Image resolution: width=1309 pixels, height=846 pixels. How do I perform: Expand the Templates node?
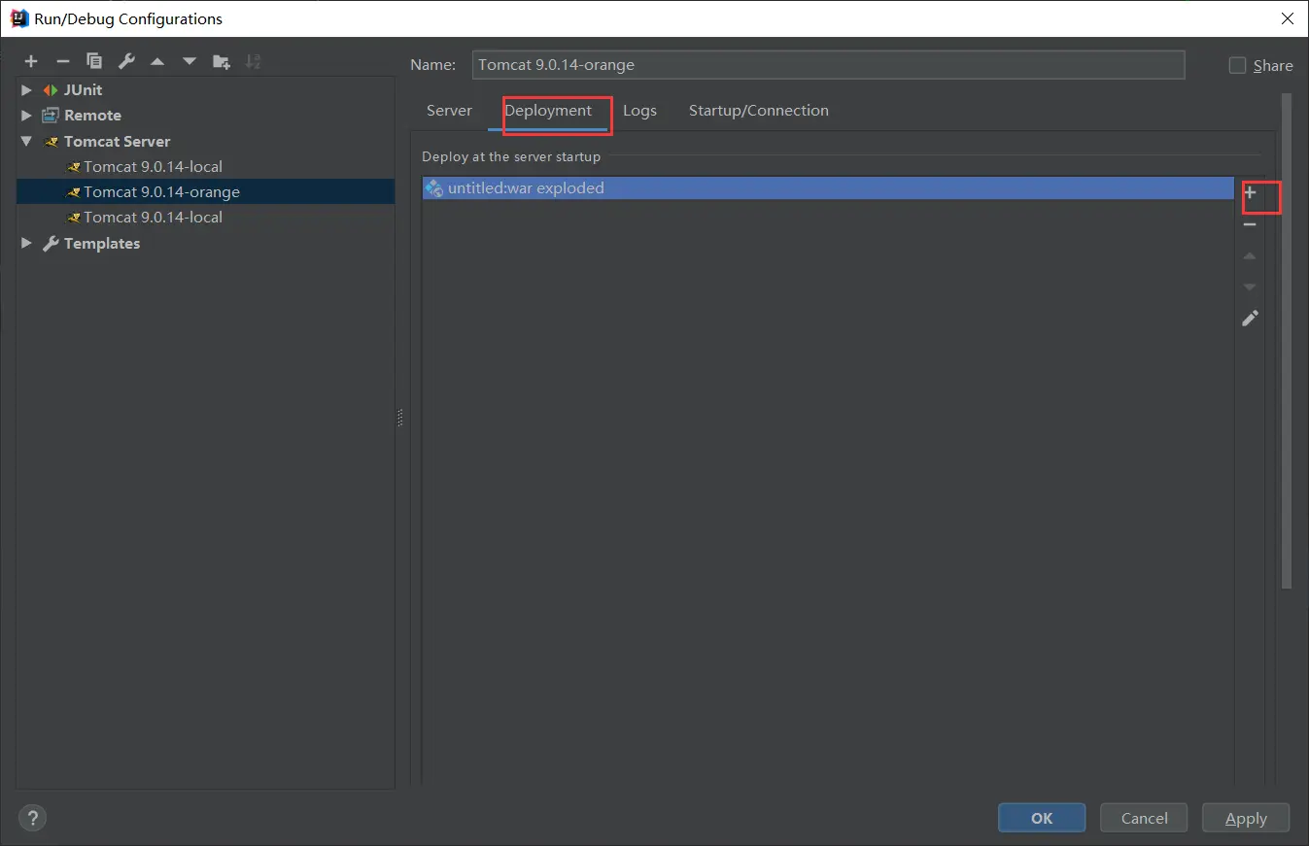click(26, 243)
